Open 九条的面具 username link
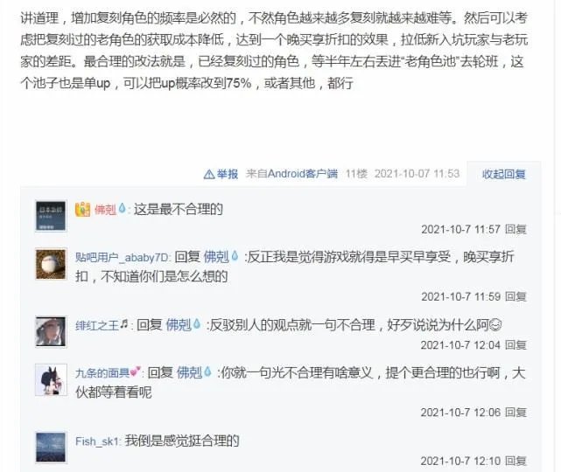561x472 pixels. pyautogui.click(x=102, y=373)
